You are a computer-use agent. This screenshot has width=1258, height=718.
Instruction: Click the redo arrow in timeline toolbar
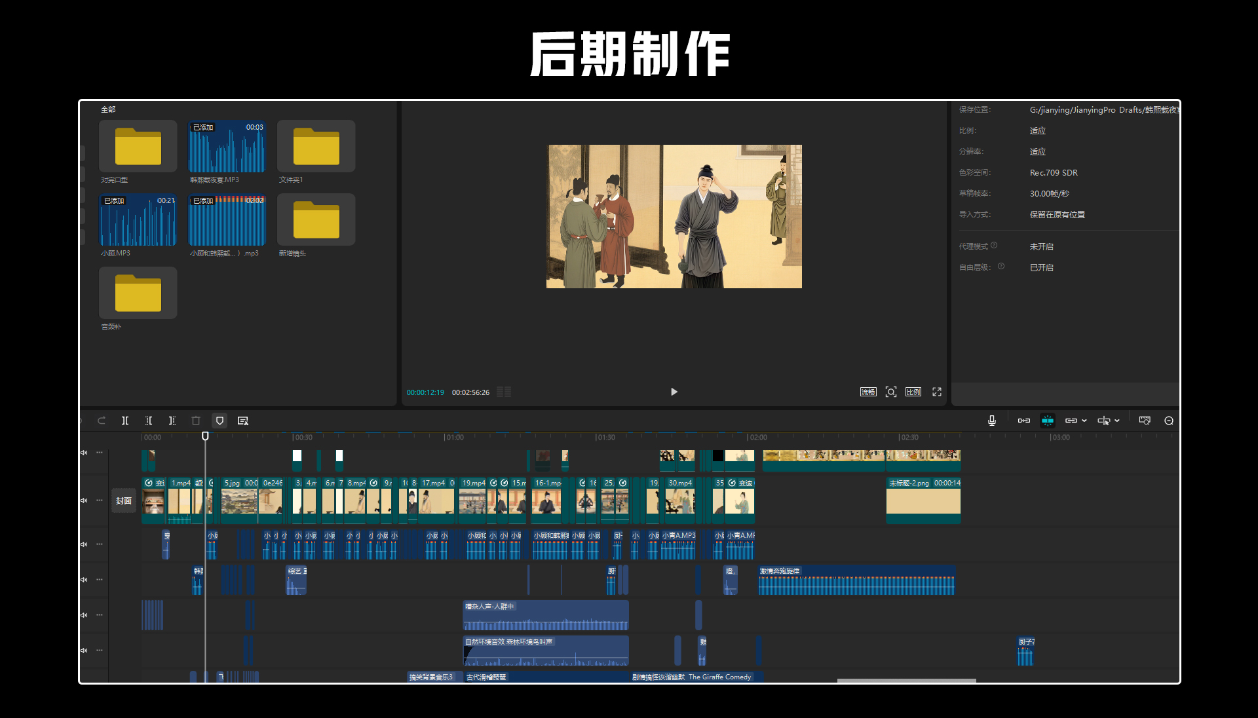click(x=102, y=421)
